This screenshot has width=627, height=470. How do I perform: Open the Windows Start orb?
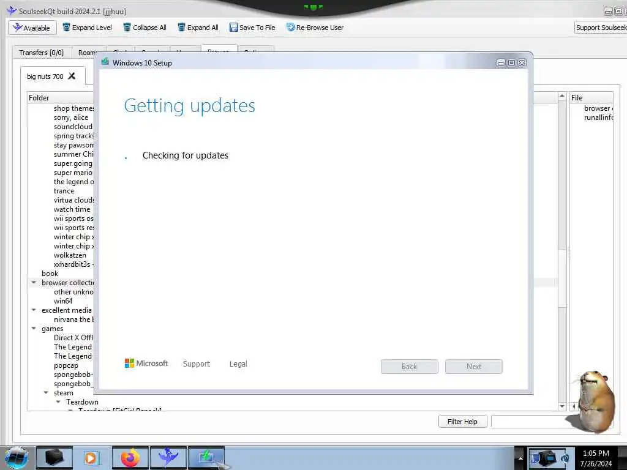[17, 458]
